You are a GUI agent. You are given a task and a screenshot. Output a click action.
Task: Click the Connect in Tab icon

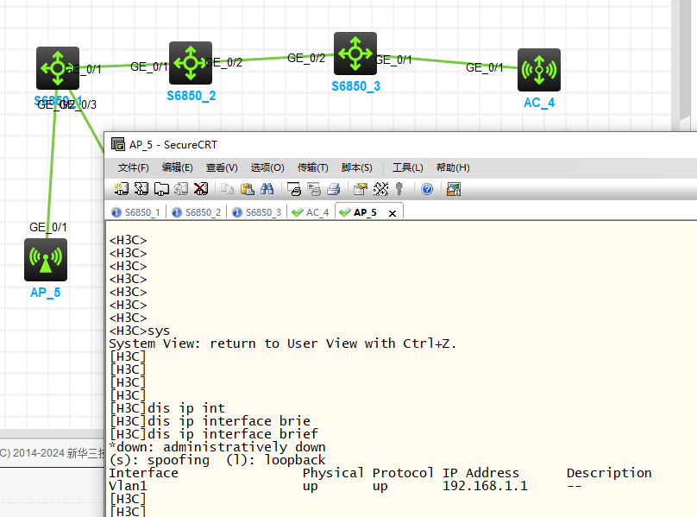pos(161,189)
